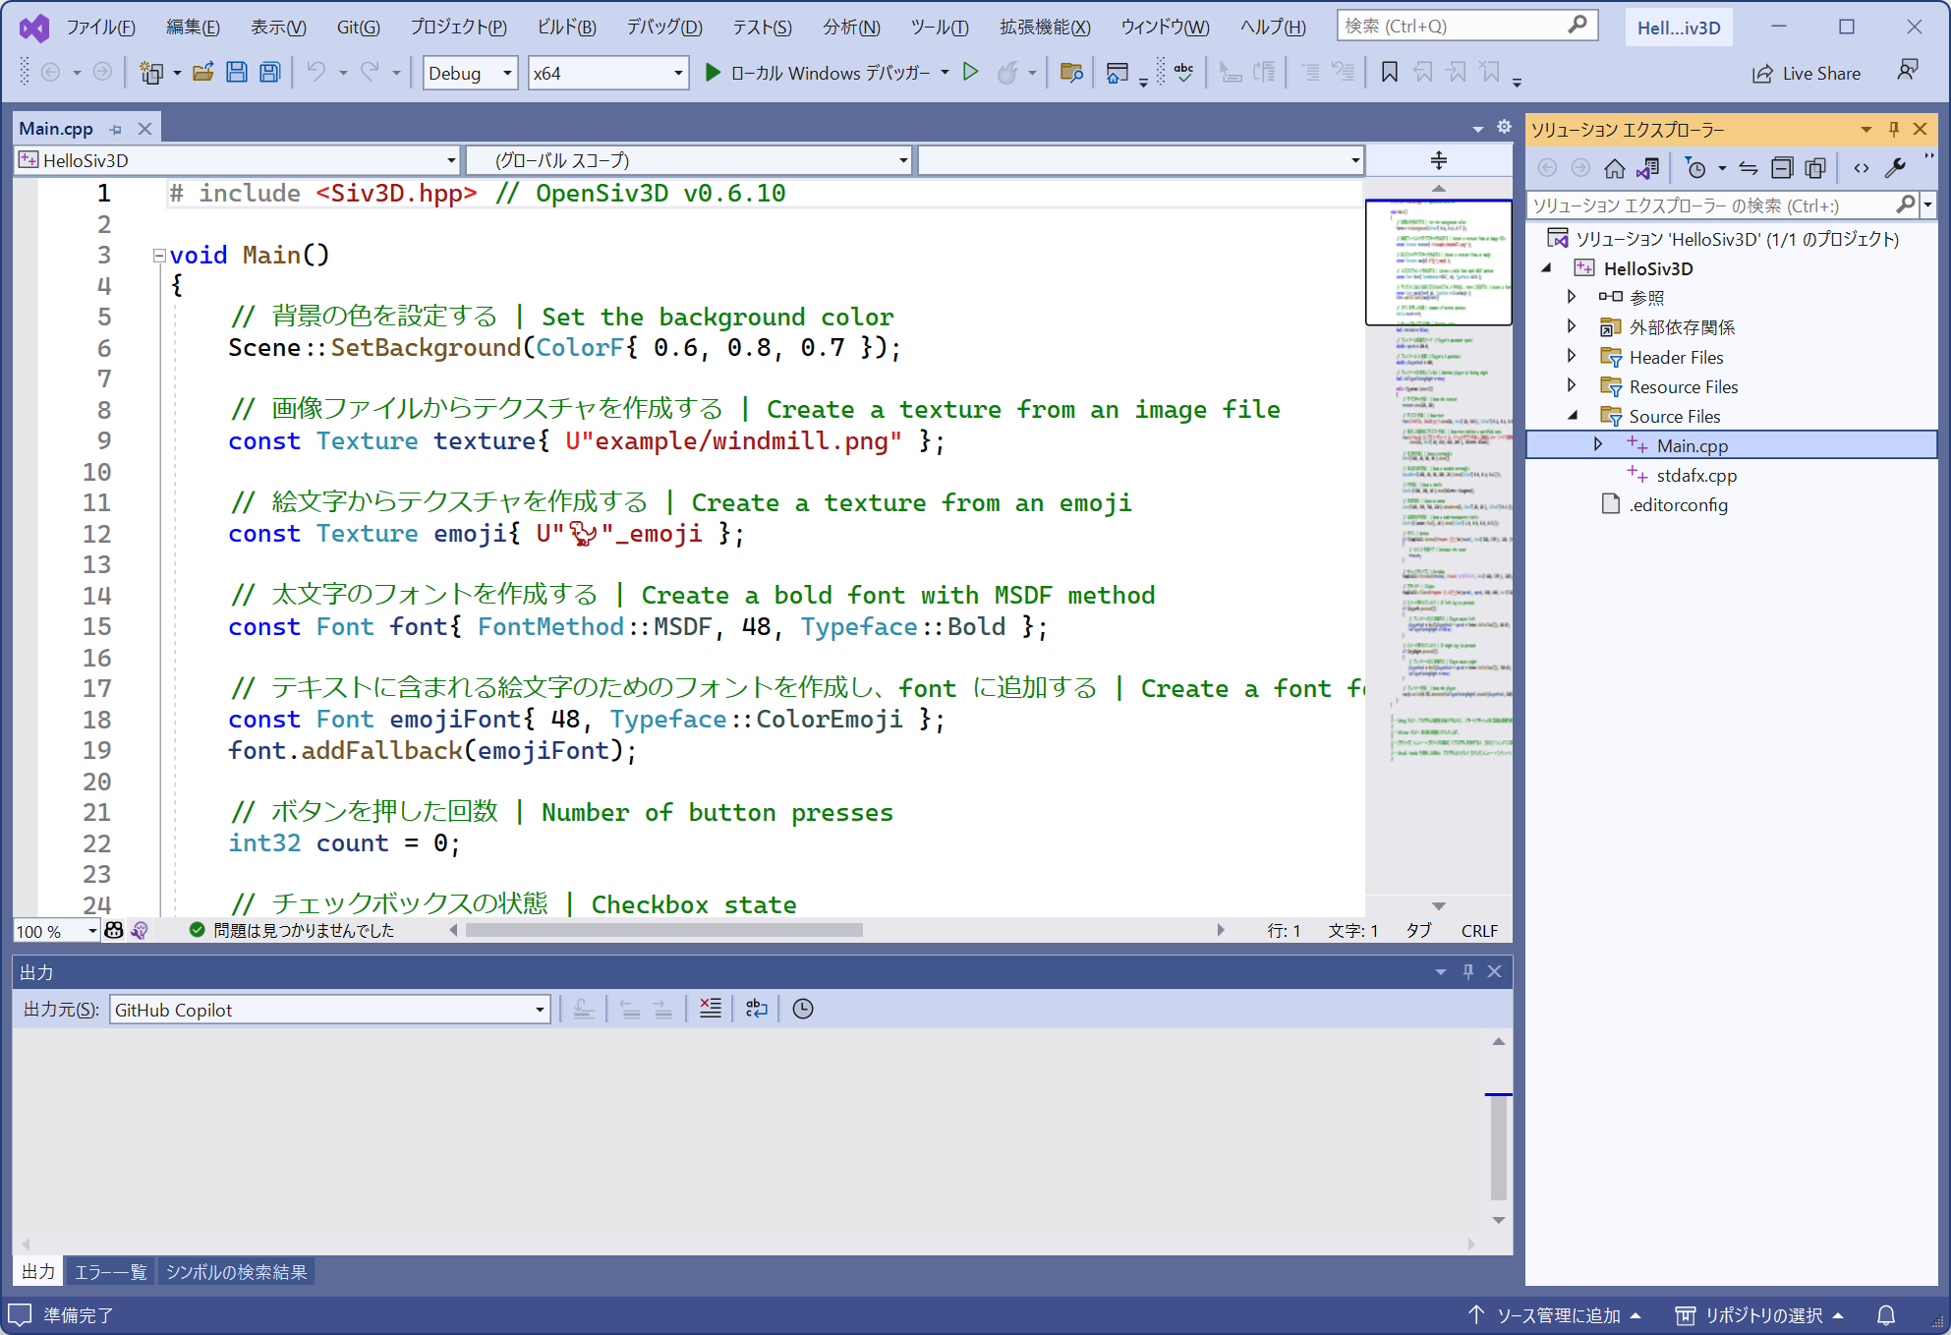Open the Debug configuration dropdown
Image resolution: width=1951 pixels, height=1335 pixels.
click(470, 73)
